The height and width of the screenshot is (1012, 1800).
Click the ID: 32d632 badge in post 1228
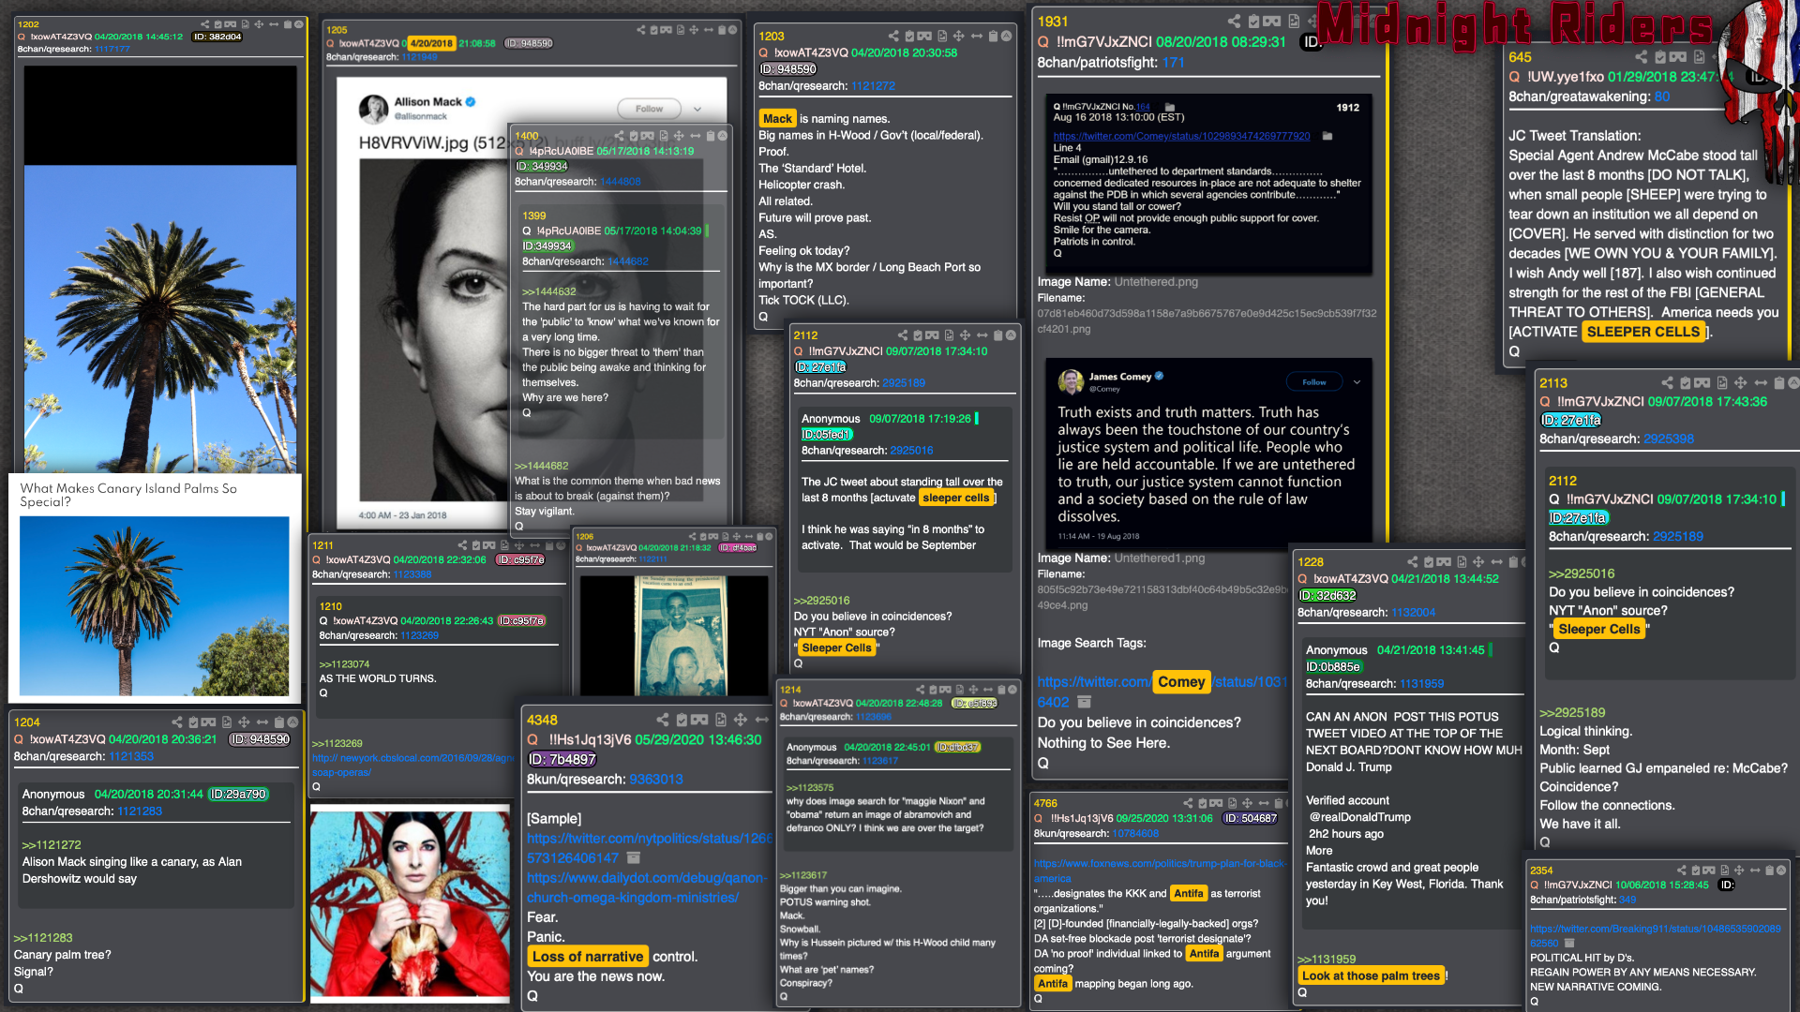[x=1327, y=595]
